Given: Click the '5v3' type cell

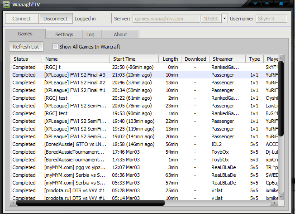Looking at the screenshot, I should pyautogui.click(x=254, y=160).
